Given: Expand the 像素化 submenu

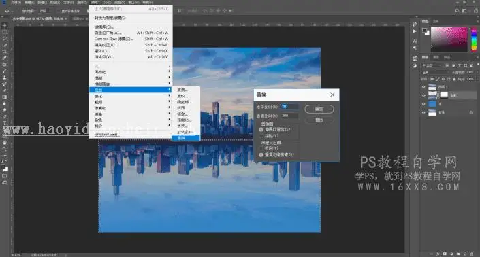Looking at the screenshot, I should tap(131, 108).
